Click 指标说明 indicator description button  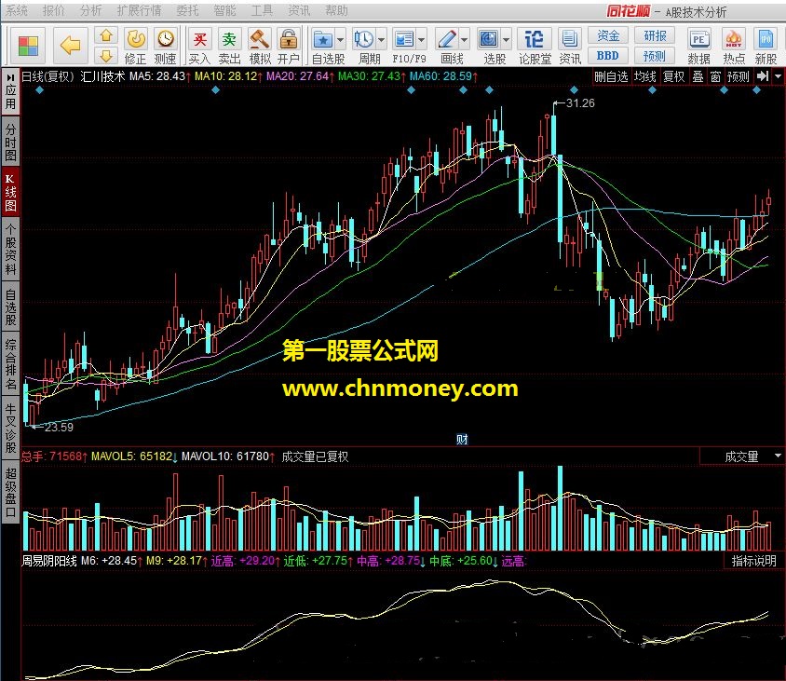(x=754, y=561)
